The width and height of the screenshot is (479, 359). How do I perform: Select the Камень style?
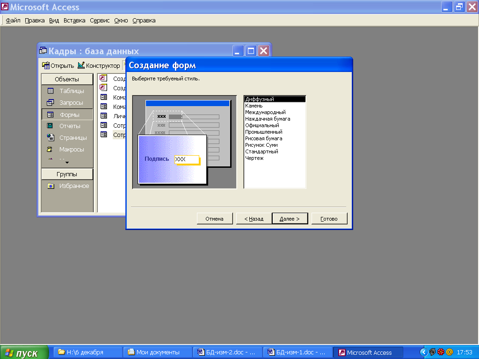click(275, 106)
